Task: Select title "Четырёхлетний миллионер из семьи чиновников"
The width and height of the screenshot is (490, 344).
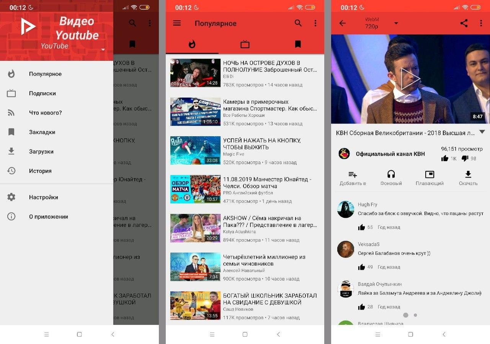Action: (264, 260)
